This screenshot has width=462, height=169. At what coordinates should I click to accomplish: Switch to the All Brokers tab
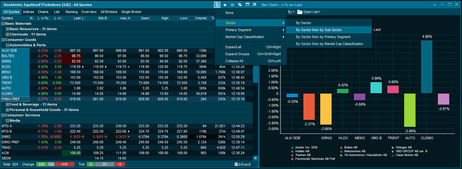[109, 12]
